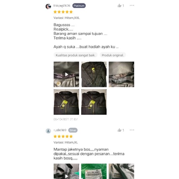Like the second review with thumbs-up icon

click(x=119, y=130)
